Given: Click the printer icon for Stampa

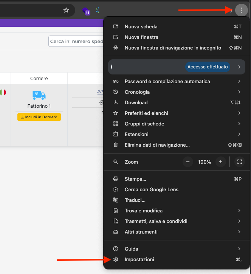Looking at the screenshot, I should point(116,179).
